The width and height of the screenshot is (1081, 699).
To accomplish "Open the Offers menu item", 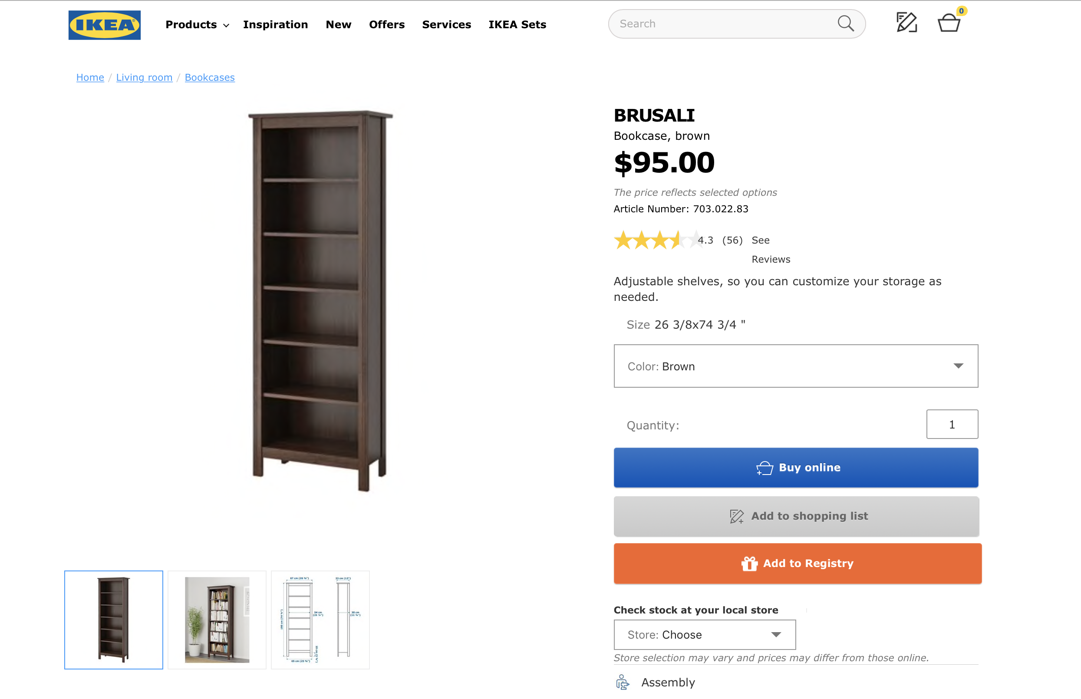I will click(387, 24).
